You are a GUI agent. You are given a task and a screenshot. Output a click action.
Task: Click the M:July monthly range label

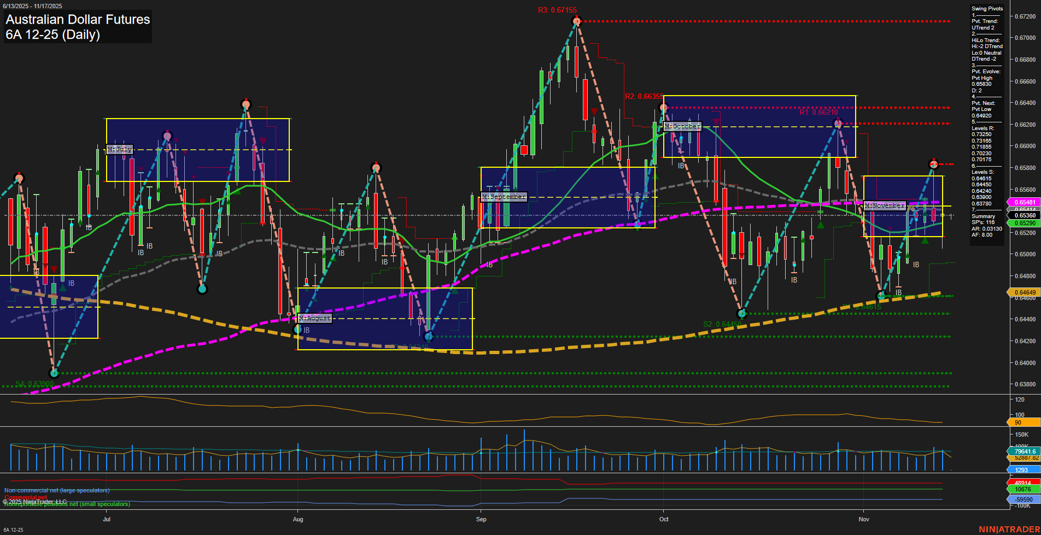(x=119, y=149)
